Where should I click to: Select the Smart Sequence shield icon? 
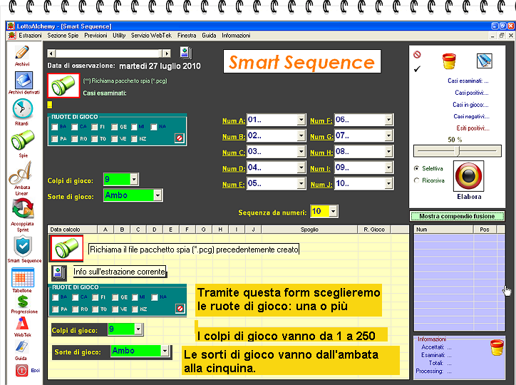[x=23, y=247]
